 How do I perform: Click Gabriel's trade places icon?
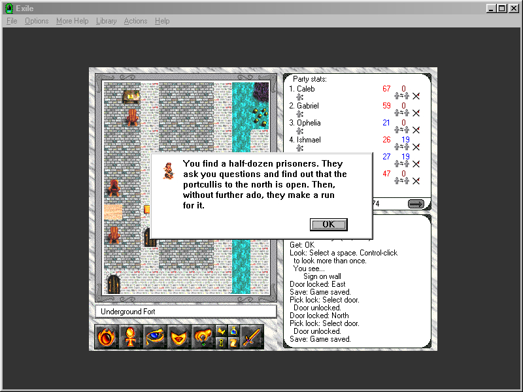pyautogui.click(x=401, y=113)
